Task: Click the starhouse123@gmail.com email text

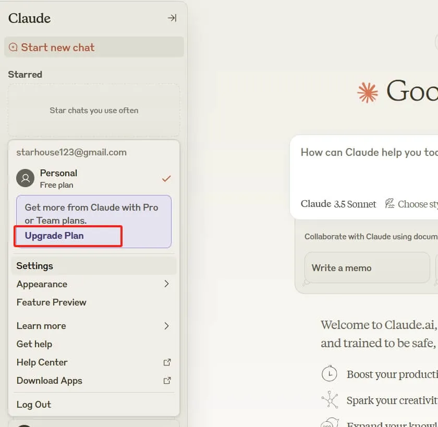Action: pyautogui.click(x=71, y=152)
